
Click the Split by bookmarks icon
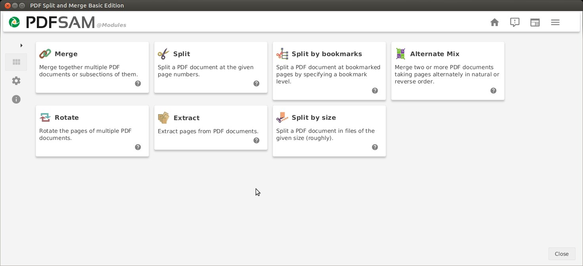click(282, 54)
